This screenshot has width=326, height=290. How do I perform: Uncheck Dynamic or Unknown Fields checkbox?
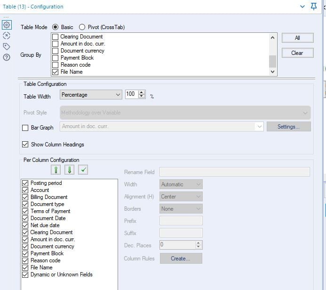click(25, 275)
